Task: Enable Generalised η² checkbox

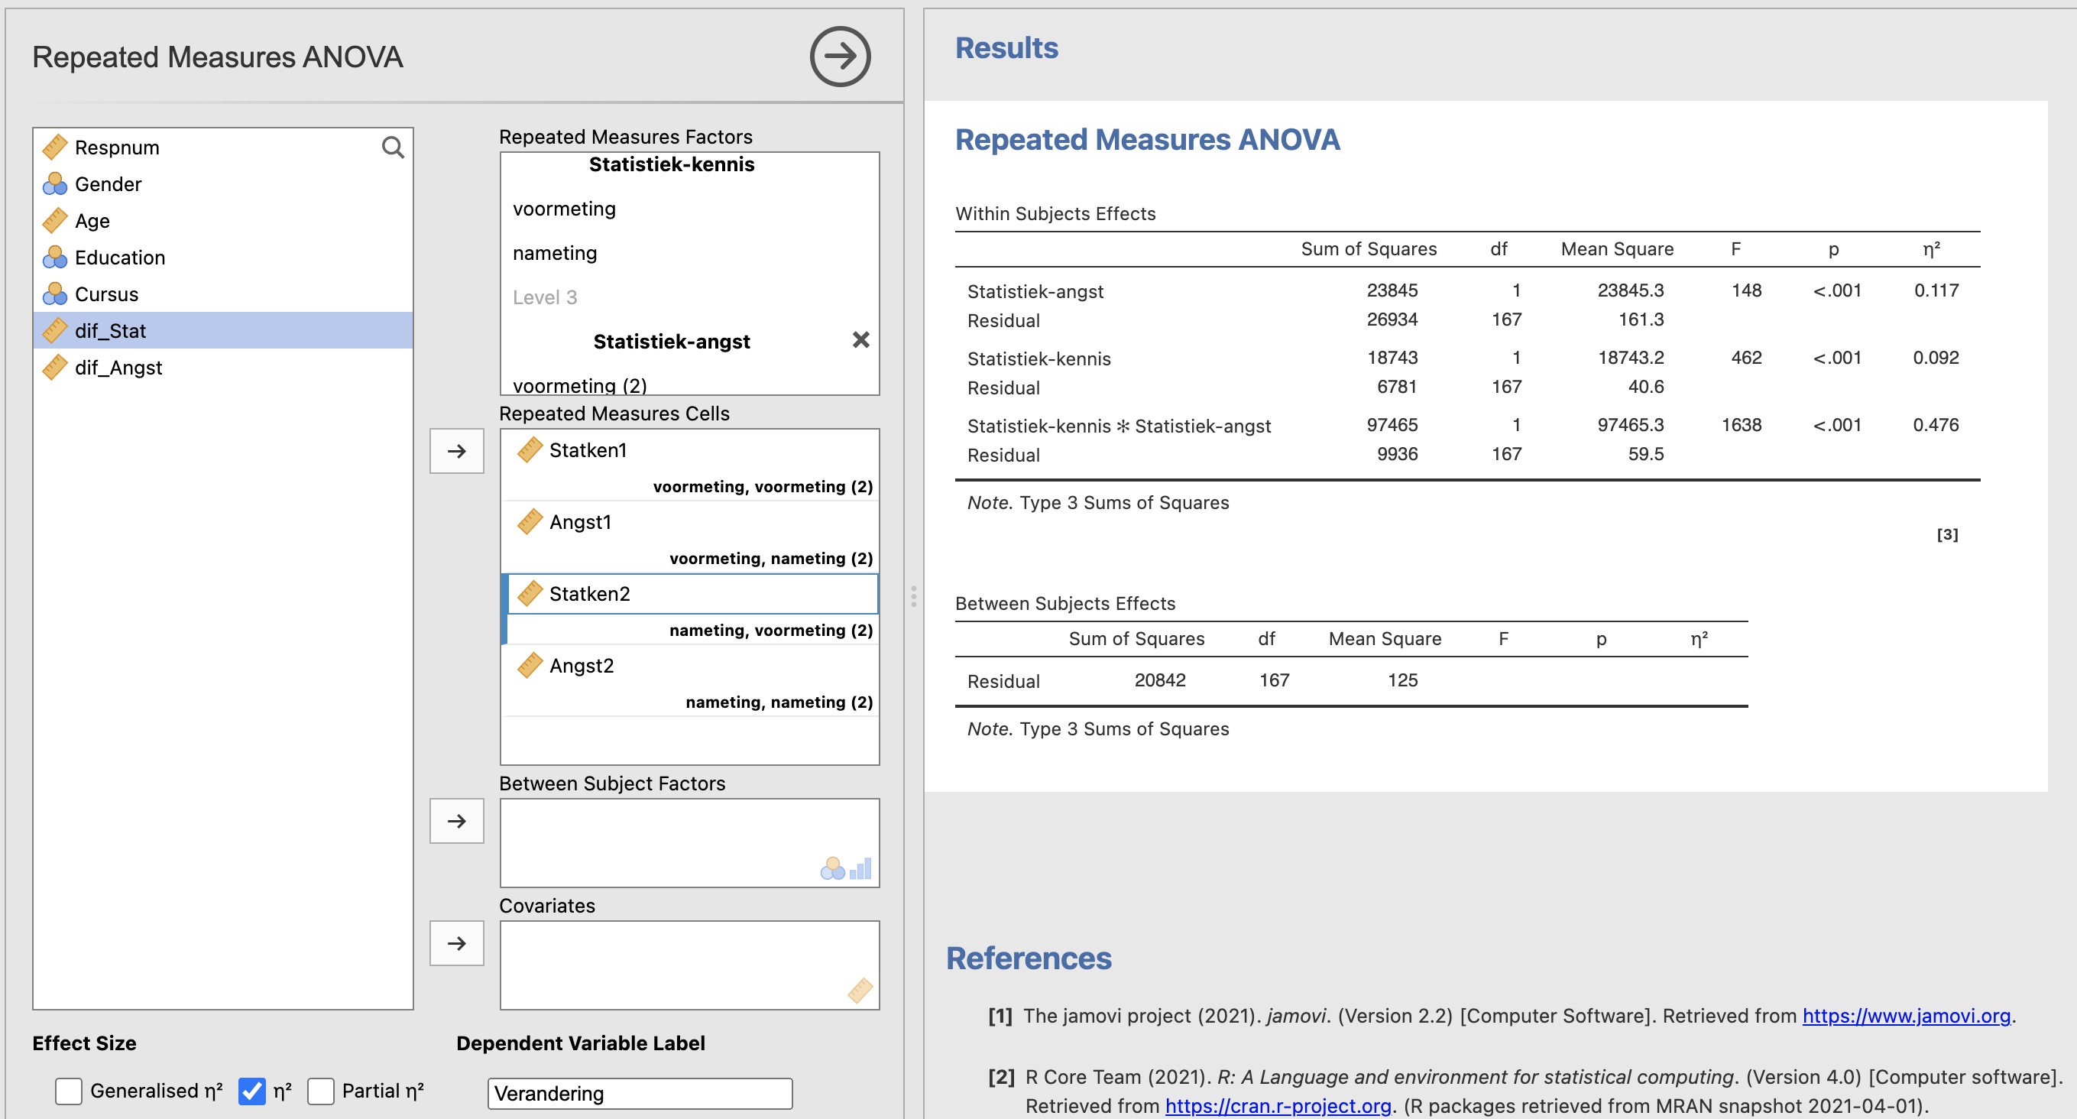Action: click(70, 1091)
